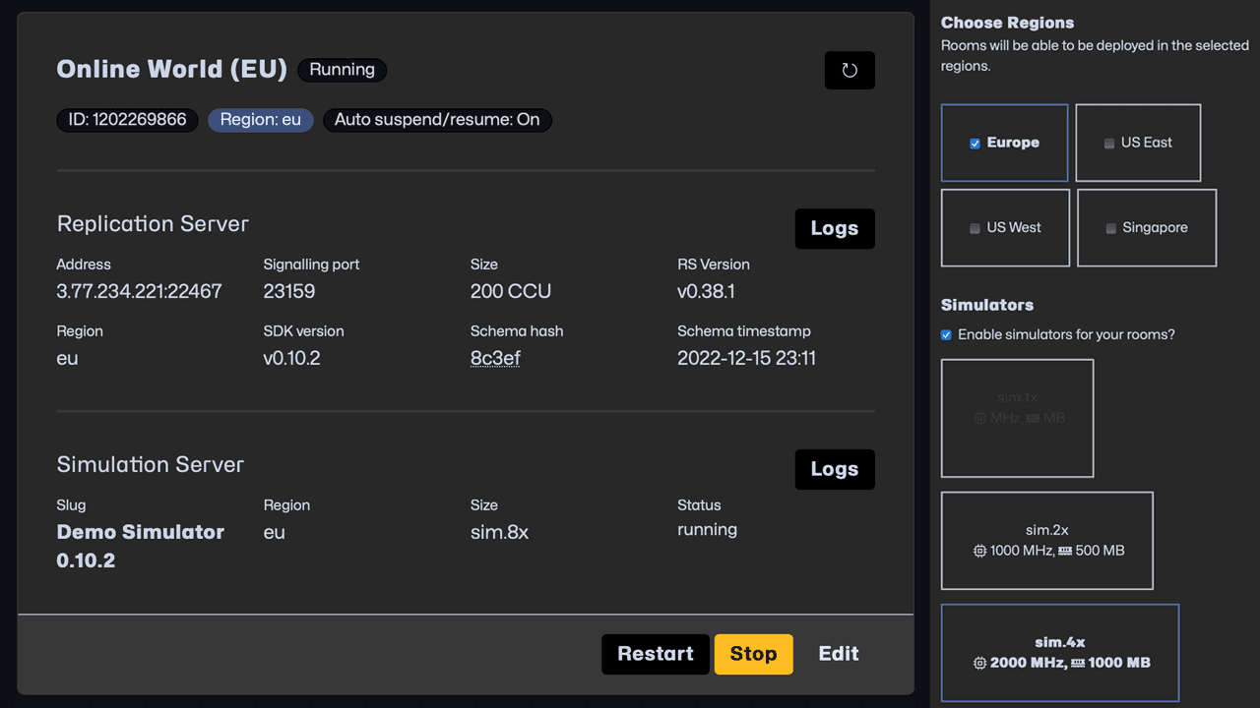
Task: Click the Running status badge
Action: coord(342,70)
